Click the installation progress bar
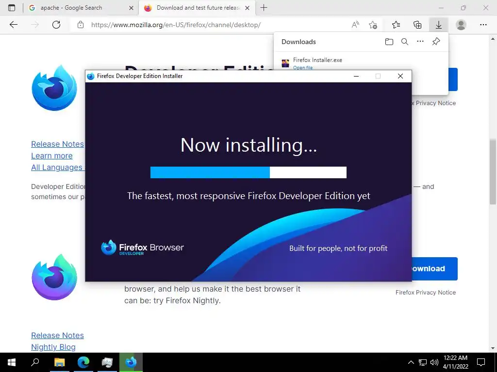Image resolution: width=497 pixels, height=372 pixels. pos(248,172)
